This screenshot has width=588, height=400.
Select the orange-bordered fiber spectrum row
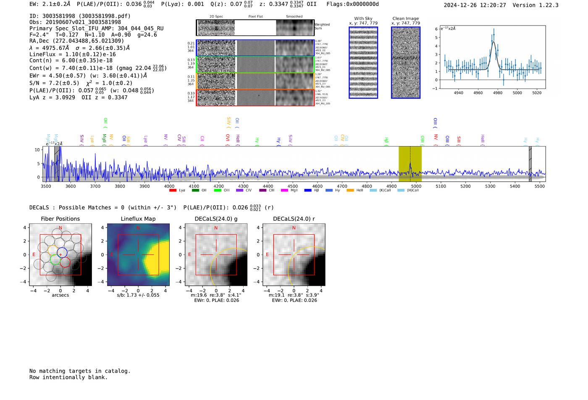pyautogui.click(x=255, y=81)
